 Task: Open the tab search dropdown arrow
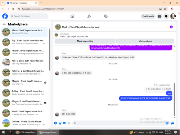(3, 3)
